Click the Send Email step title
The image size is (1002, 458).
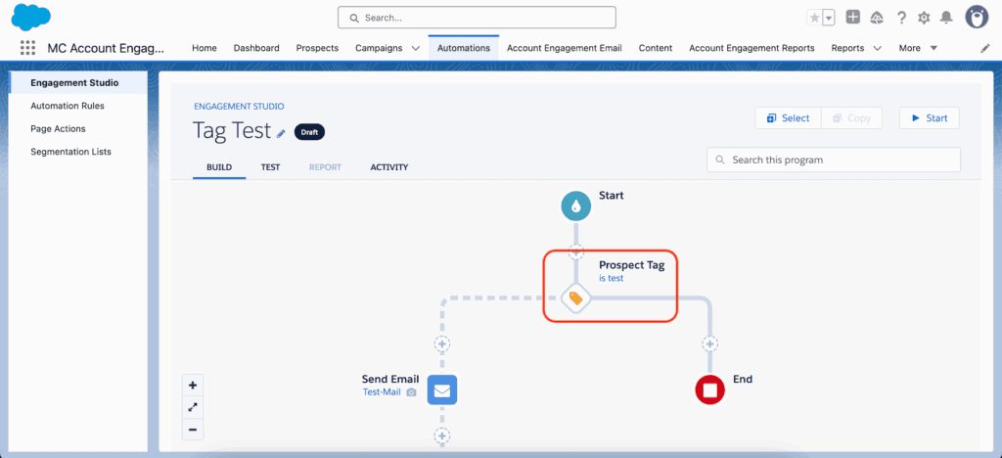point(390,379)
